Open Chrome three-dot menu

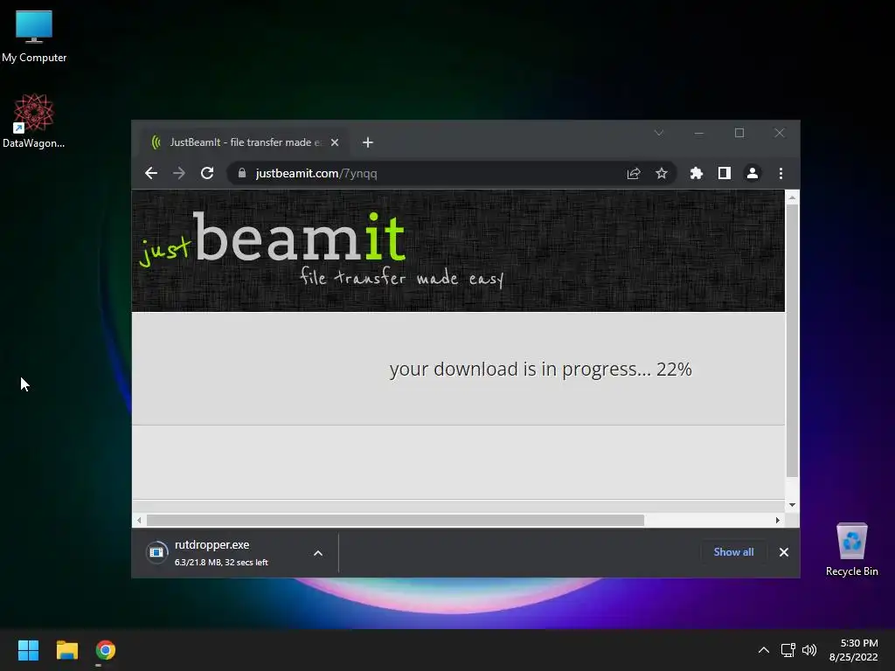781,174
